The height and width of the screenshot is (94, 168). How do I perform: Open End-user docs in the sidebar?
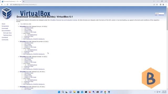7,33
